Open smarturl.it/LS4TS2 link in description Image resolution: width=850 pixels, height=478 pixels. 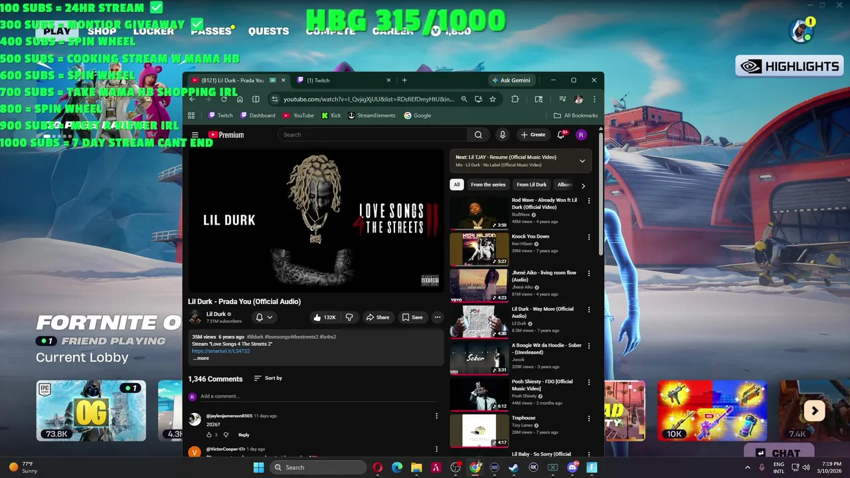[220, 351]
